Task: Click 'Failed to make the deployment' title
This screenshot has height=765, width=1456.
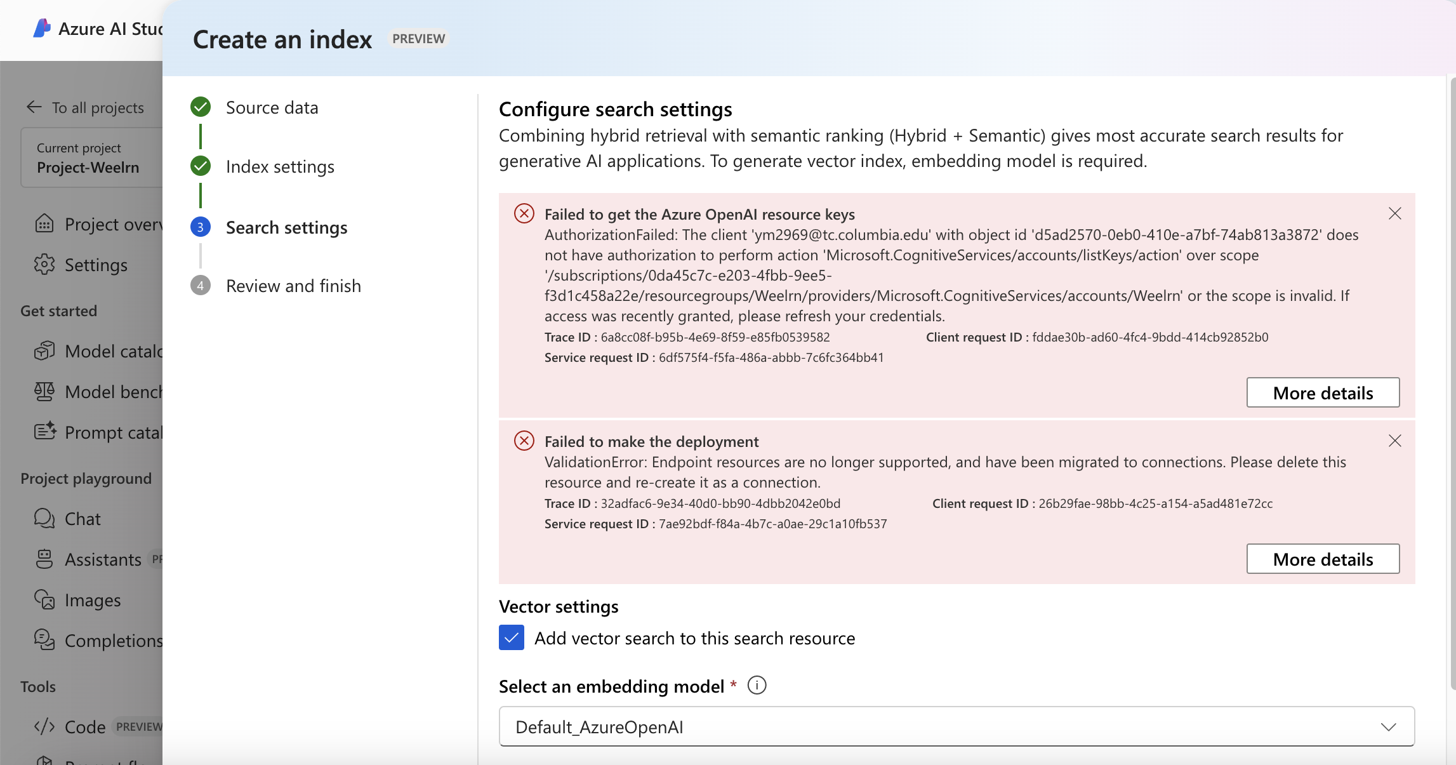Action: 651,441
